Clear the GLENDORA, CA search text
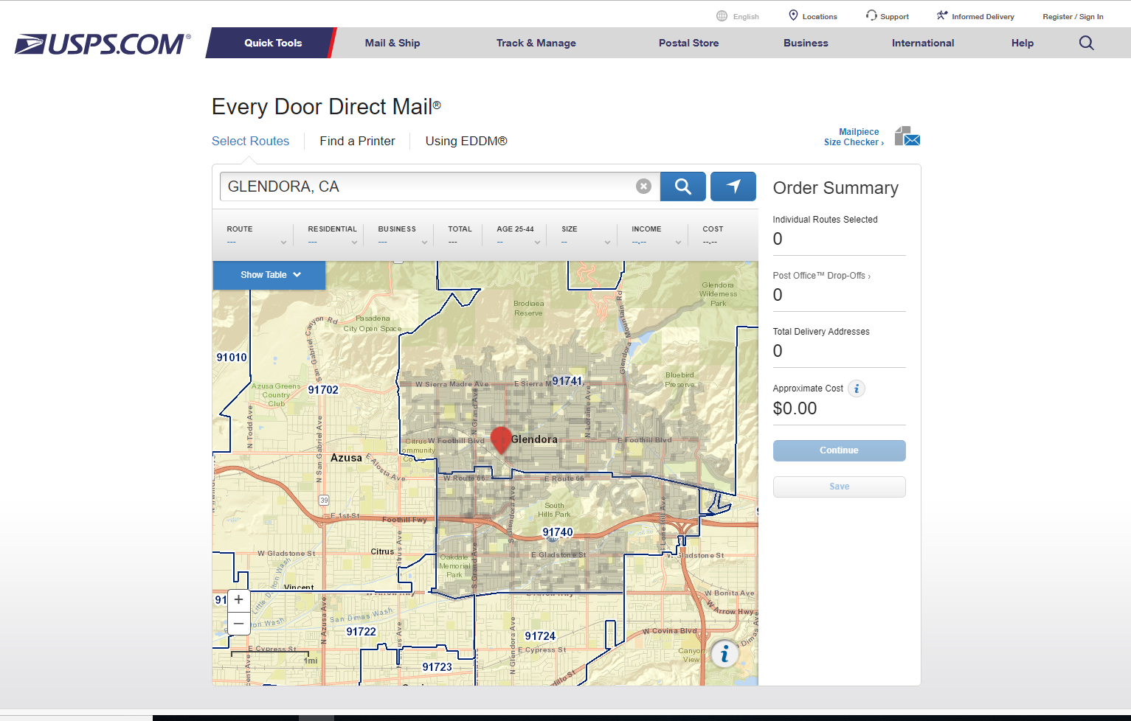 coord(643,187)
